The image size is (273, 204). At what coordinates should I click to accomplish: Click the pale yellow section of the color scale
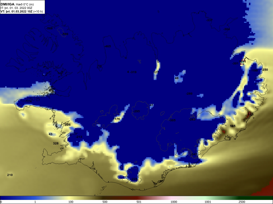click(x=70, y=198)
